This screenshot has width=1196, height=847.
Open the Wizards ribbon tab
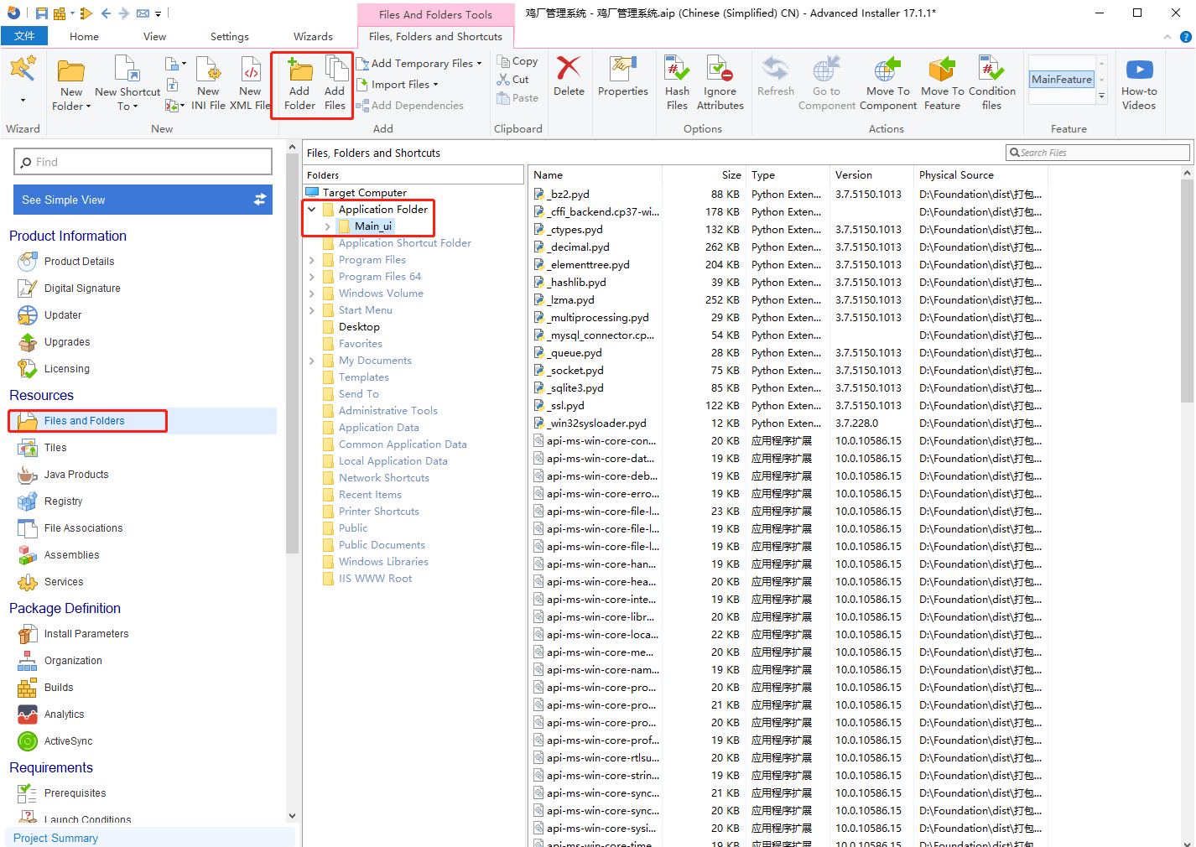313,37
